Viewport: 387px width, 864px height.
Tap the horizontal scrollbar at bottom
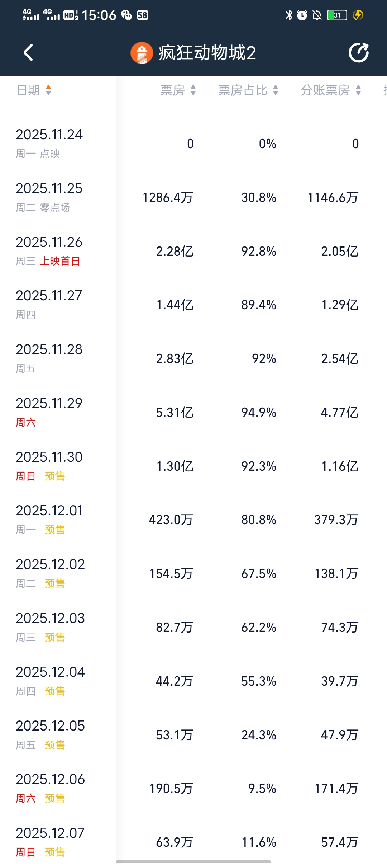pyautogui.click(x=193, y=861)
